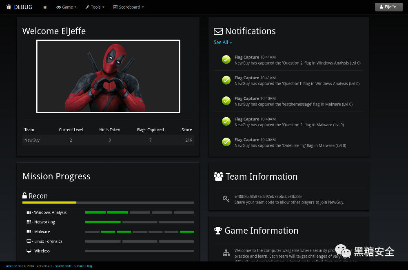
Task: Click 'Share your team code' description text
Action: click(289, 202)
